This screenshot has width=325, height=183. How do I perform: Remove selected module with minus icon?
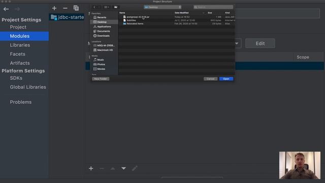point(65,8)
